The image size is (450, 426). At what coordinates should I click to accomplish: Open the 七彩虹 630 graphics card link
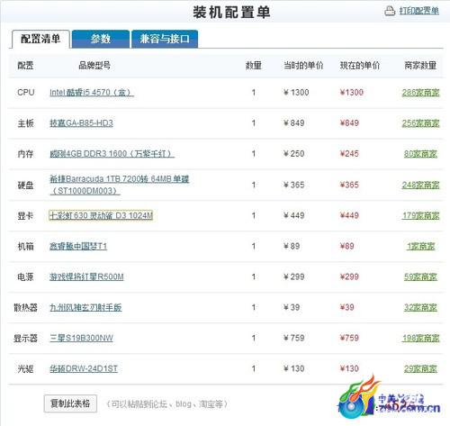[101, 215]
